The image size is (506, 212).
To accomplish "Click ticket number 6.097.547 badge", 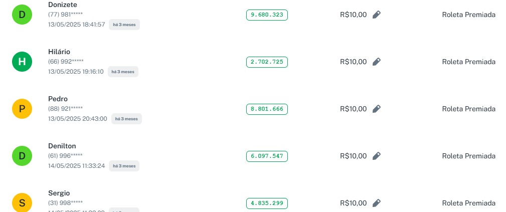I will 267,156.
